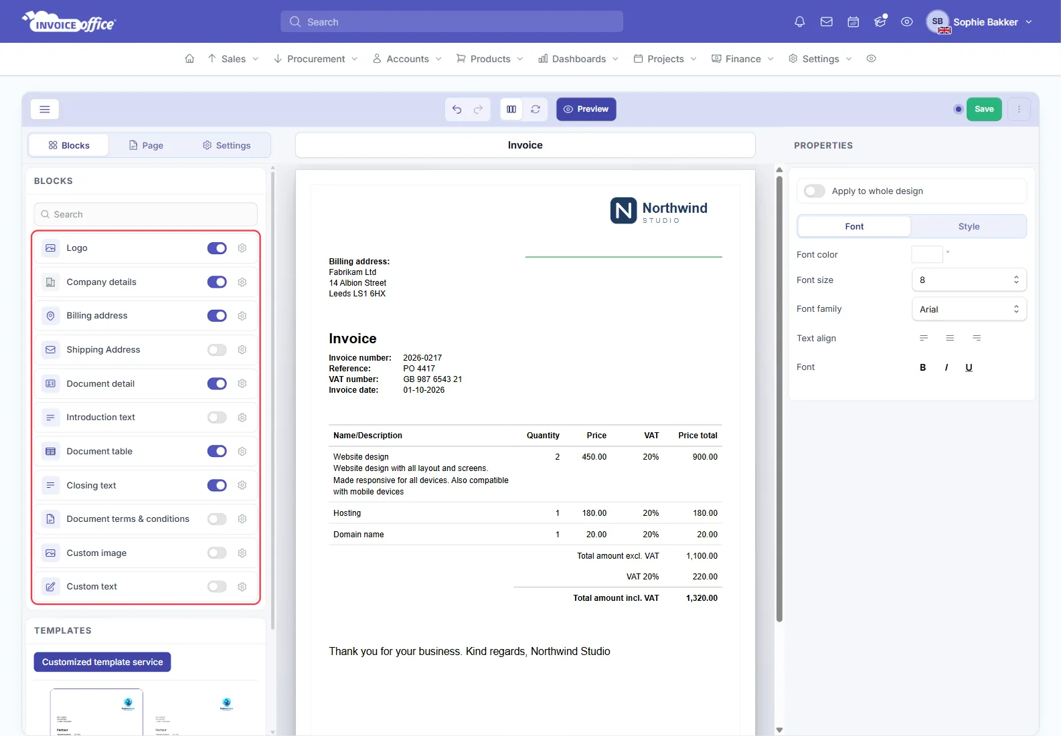
Task: Switch to the Page tab
Action: coord(146,145)
